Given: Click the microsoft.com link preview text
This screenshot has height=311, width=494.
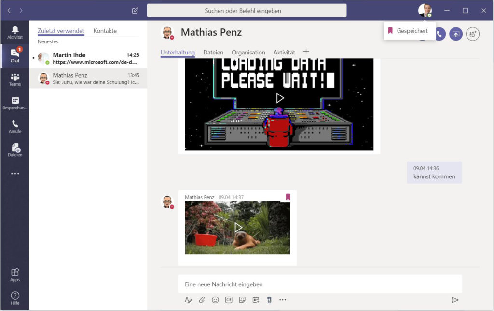Looking at the screenshot, I should tap(95, 62).
